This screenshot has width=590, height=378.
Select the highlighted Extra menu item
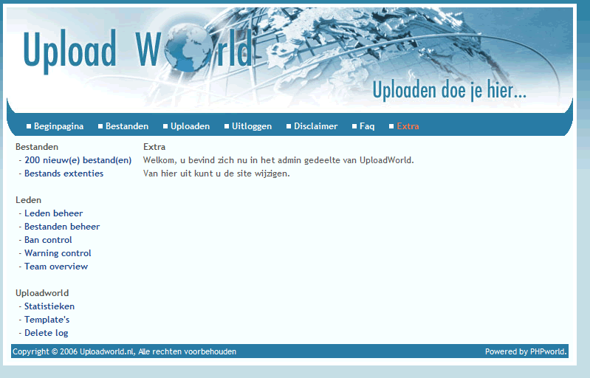tap(408, 126)
